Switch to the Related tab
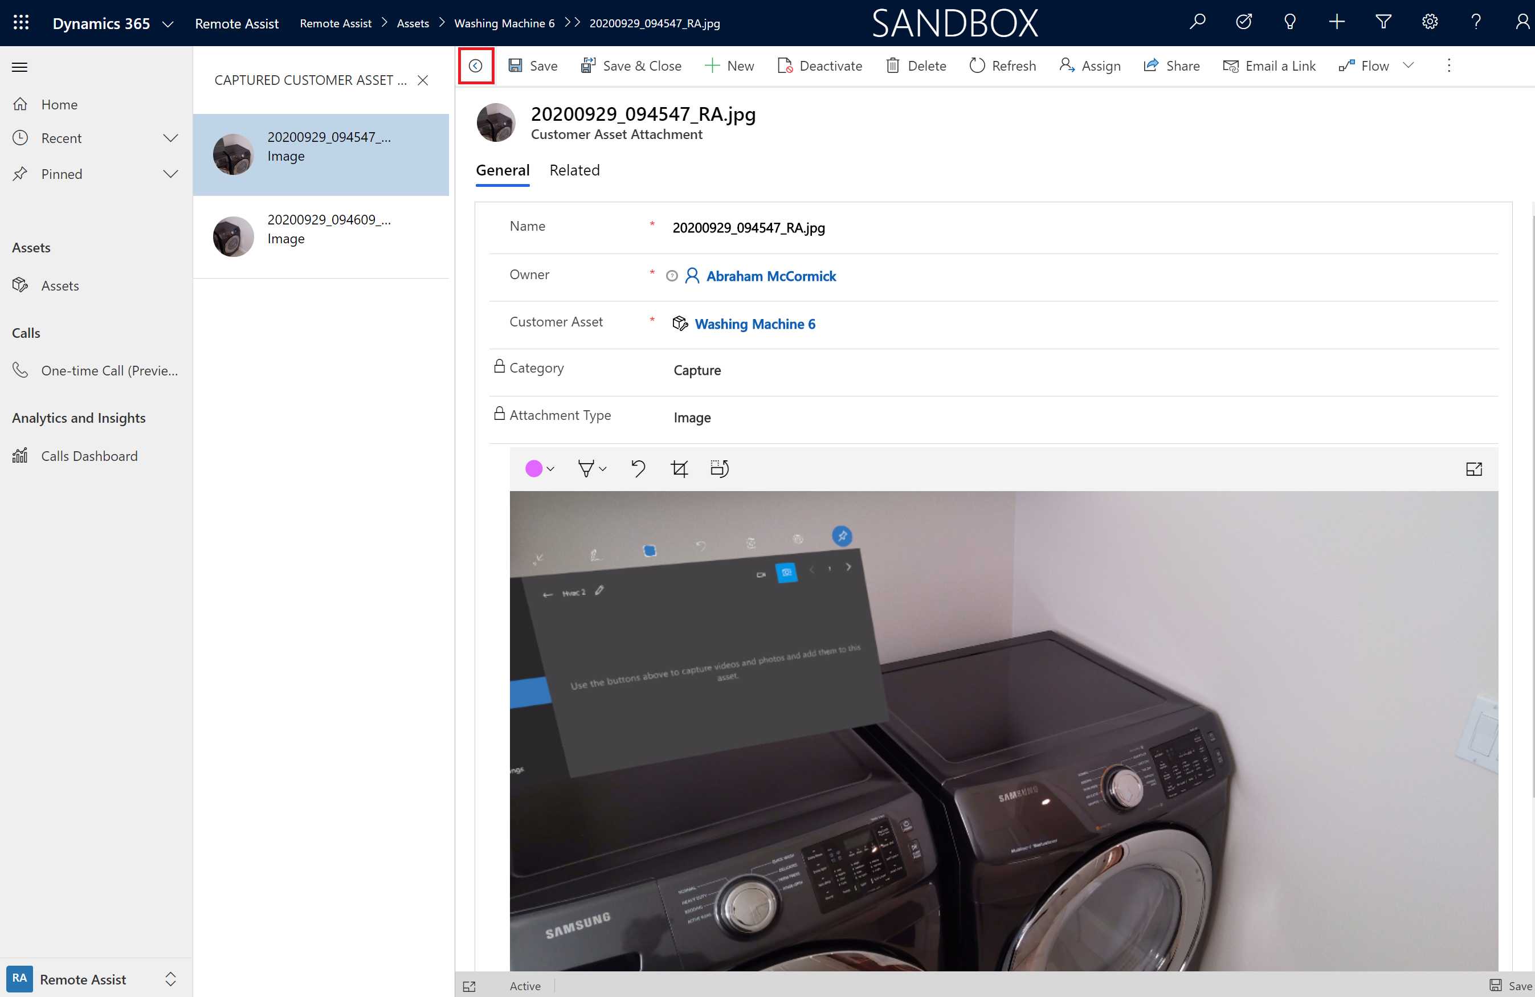Screen dimensions: 1535x997 pos(575,170)
